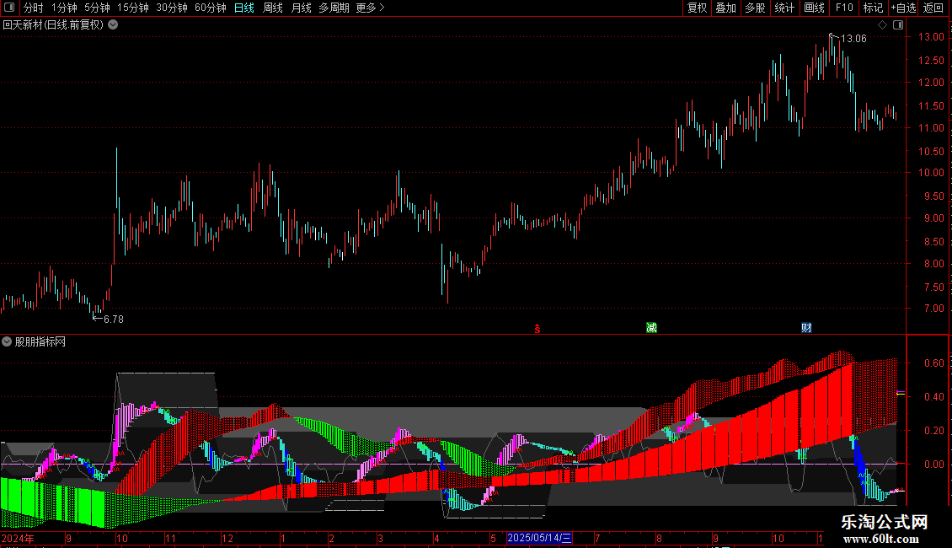Activate the 画线 drawing tool
This screenshot has width=952, height=548.
click(814, 8)
